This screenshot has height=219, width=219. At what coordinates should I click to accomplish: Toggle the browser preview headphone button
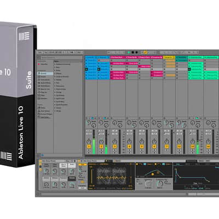pos(42,155)
